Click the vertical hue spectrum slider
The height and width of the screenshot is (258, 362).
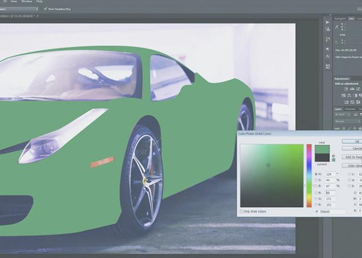pos(309,176)
